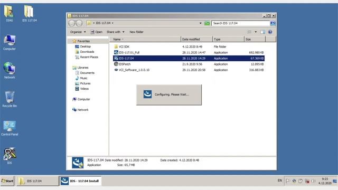Click the EN language indicator
The image size is (338, 190).
(x=279, y=180)
